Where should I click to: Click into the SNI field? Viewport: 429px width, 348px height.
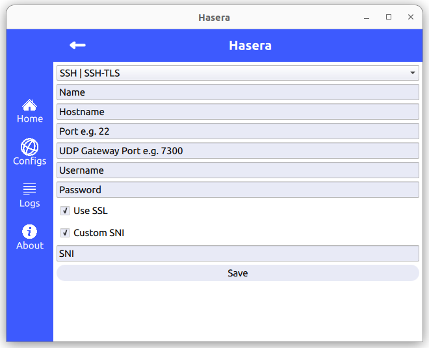(x=238, y=254)
